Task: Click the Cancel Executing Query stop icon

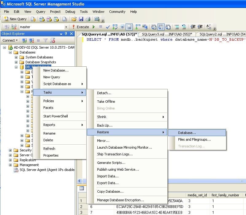Action: [x=100, y=27]
